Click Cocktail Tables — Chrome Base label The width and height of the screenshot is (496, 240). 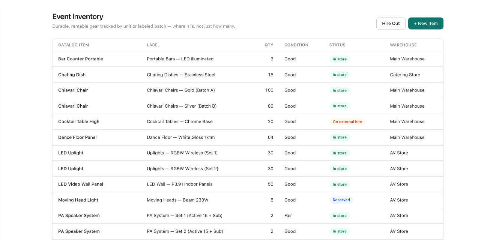pyautogui.click(x=180, y=121)
